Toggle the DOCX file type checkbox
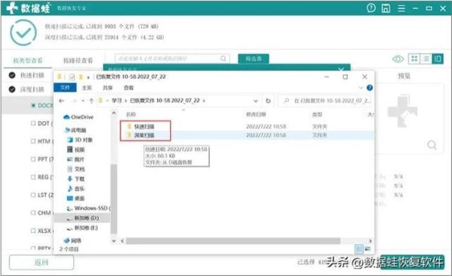Image resolution: width=452 pixels, height=276 pixels. click(33, 105)
